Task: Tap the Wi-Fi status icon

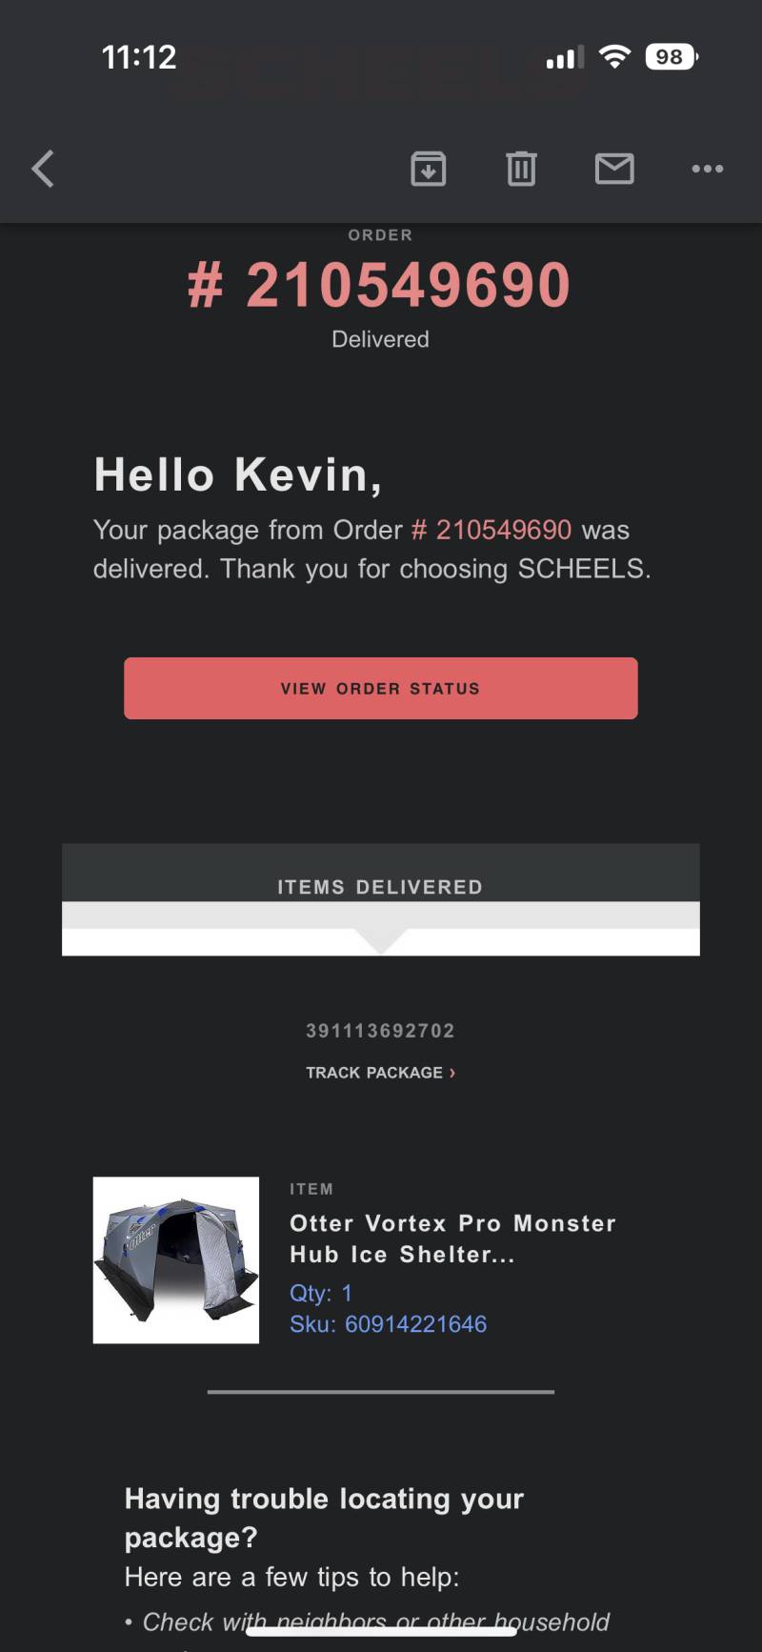Action: [615, 57]
